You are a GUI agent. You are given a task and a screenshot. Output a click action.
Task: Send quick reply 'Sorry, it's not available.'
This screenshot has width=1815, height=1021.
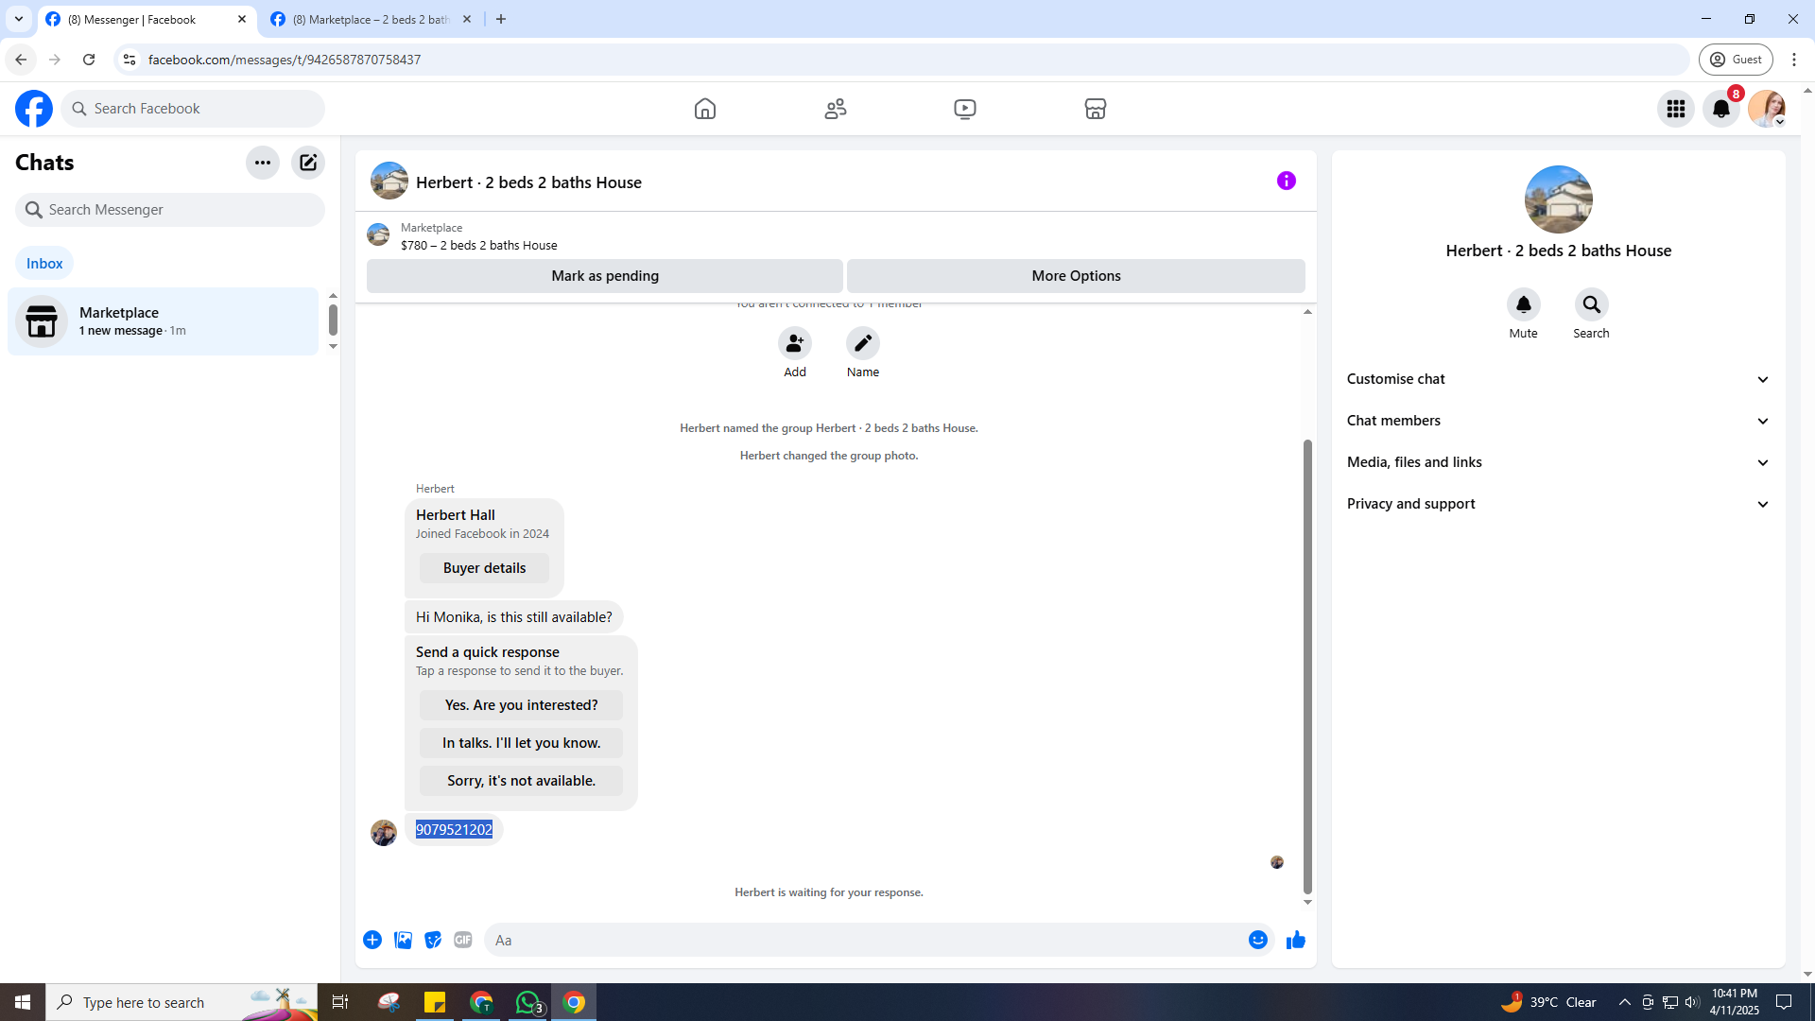click(521, 781)
